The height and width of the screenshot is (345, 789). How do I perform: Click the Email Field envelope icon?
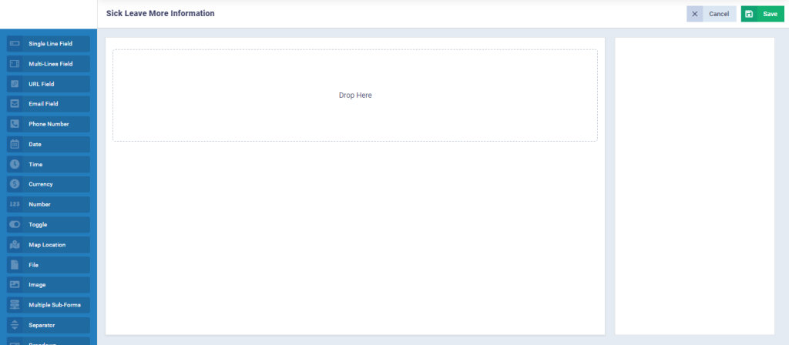coord(15,104)
